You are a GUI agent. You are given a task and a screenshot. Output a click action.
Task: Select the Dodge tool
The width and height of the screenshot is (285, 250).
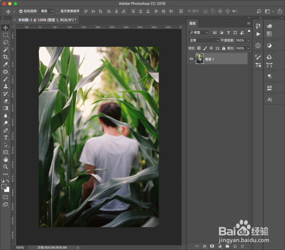click(6, 123)
